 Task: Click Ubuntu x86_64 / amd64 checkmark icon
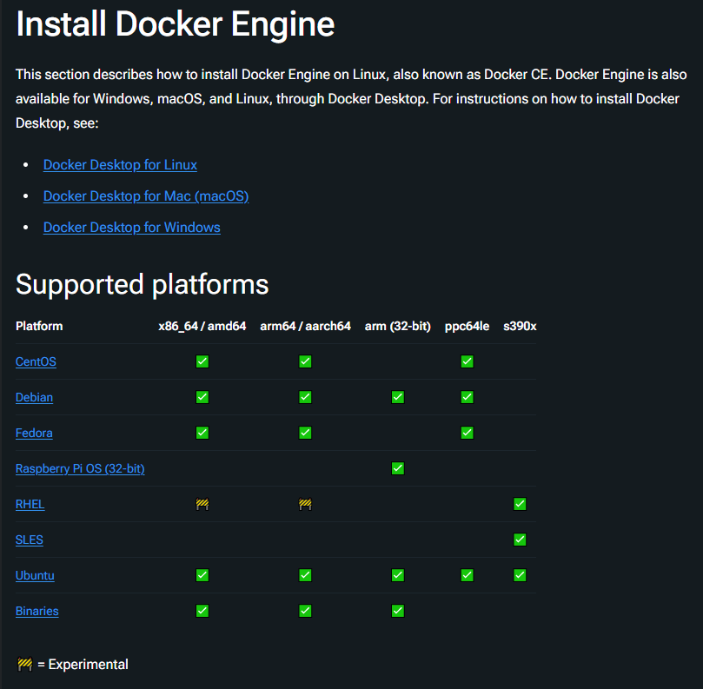pyautogui.click(x=202, y=575)
